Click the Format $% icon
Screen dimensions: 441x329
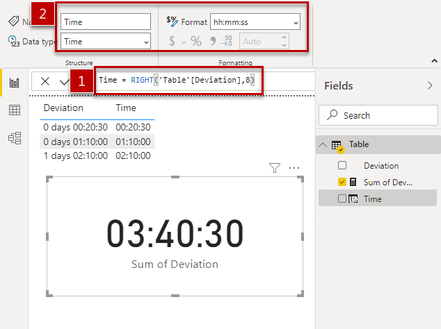coord(172,22)
